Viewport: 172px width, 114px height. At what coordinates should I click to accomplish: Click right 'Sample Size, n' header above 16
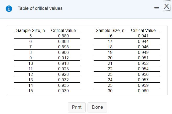coord(110,30)
